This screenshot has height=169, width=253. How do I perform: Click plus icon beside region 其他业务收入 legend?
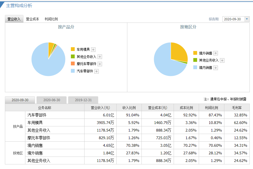[x=222, y=60]
